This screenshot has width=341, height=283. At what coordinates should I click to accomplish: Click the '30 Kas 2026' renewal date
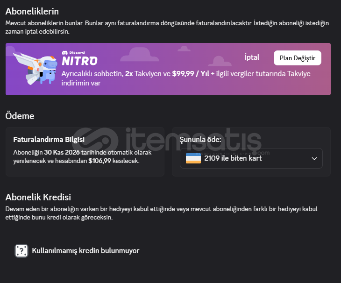point(62,152)
